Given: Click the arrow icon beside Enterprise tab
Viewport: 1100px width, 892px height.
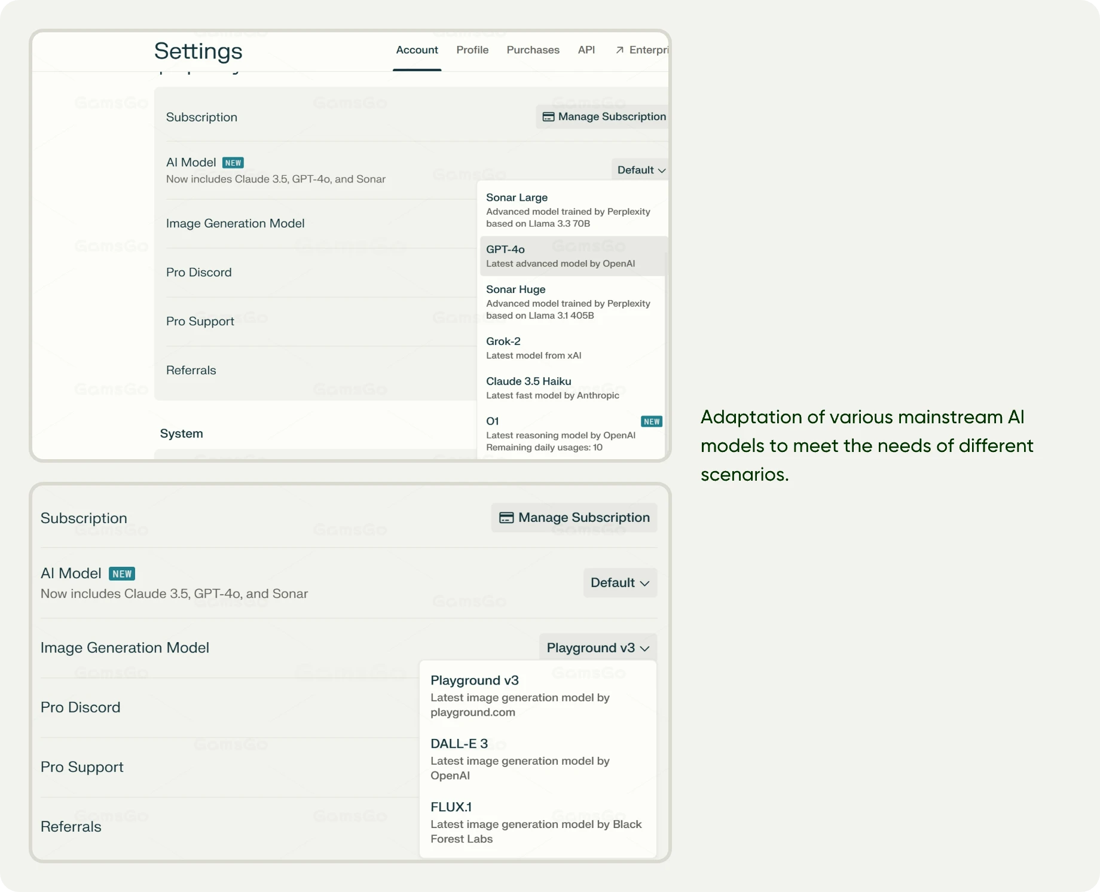Looking at the screenshot, I should point(619,50).
